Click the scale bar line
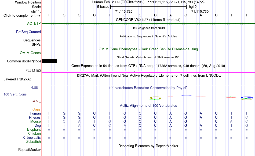Image resolution: width=255 pixels, height=156 pixels. pos(148,7)
